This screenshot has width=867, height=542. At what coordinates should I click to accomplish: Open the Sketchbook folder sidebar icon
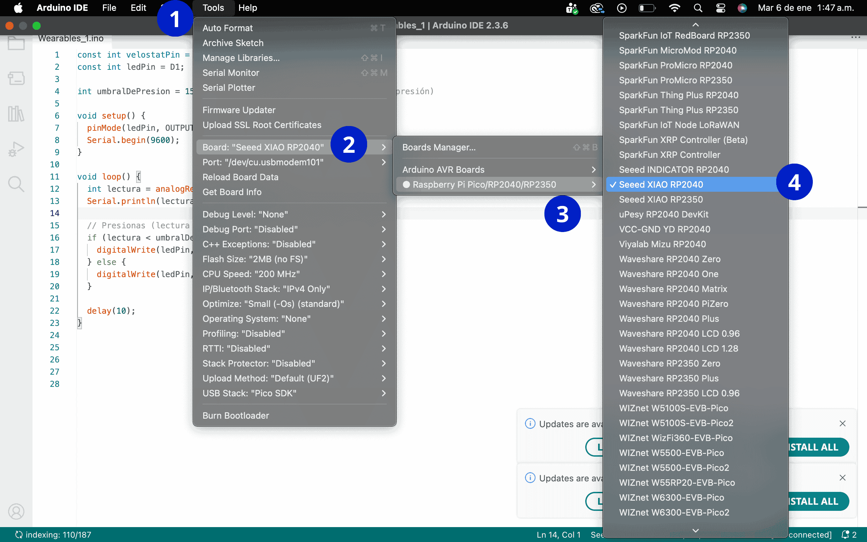[x=16, y=43]
